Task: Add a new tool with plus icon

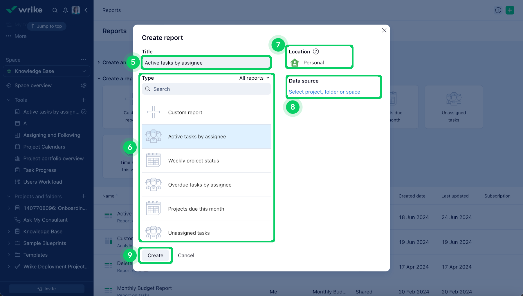Action: pos(84,100)
